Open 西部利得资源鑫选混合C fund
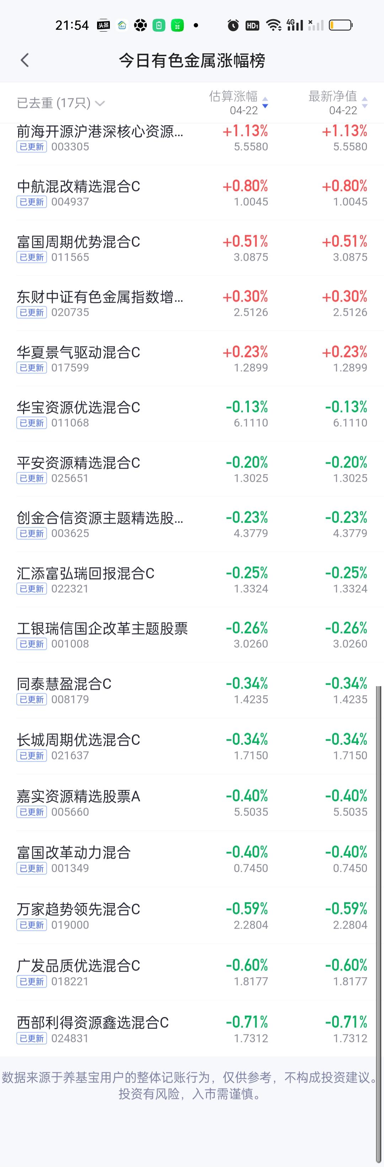This screenshot has height=1167, width=384. click(192, 1029)
